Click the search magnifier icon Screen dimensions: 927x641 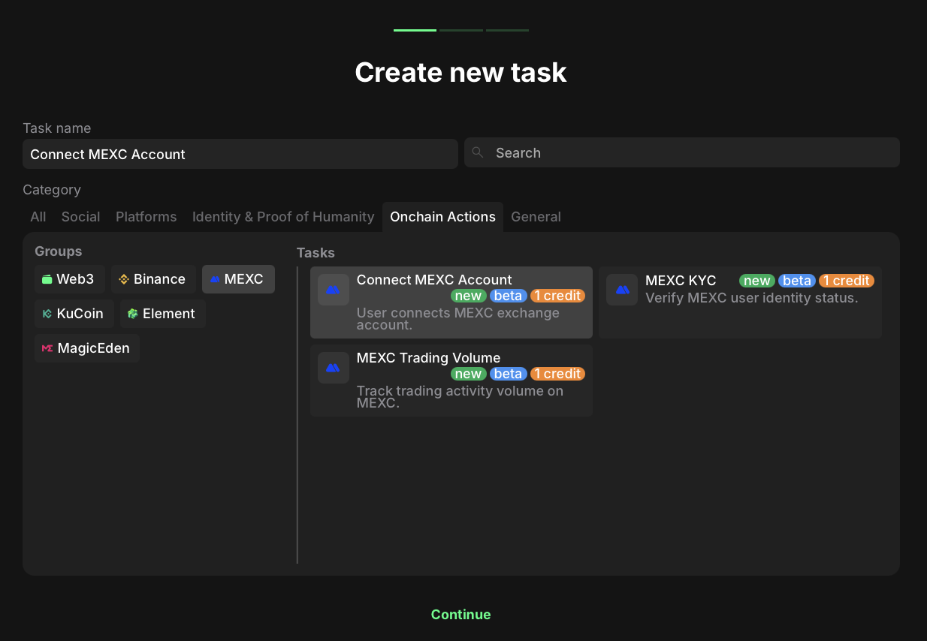(477, 153)
